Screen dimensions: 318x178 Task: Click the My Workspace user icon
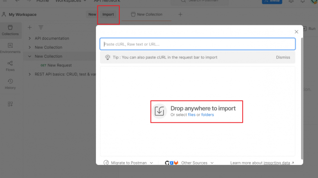pyautogui.click(x=4, y=15)
